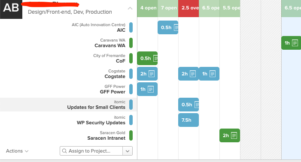Click the Saracen Intranet green color bar
The image size is (301, 162).
tap(131, 135)
